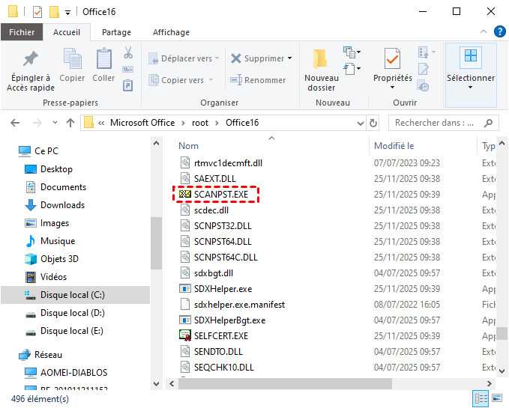This screenshot has height=408, width=509.
Task: Select the SCANPST.EXE file
Action: tap(221, 195)
